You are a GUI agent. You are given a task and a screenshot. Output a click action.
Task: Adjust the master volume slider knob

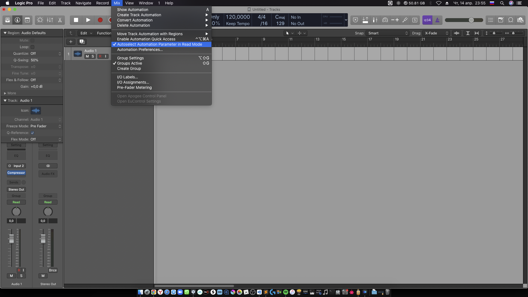click(471, 20)
